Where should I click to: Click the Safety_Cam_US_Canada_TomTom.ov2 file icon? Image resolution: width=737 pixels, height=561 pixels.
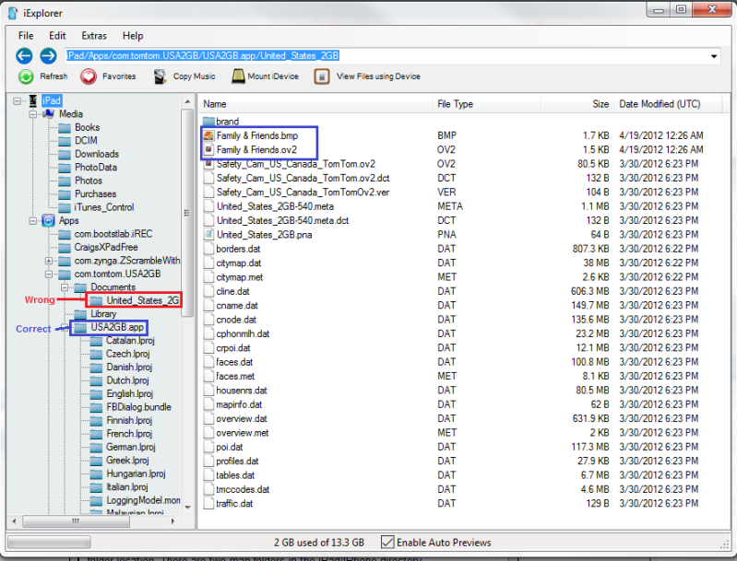(208, 164)
